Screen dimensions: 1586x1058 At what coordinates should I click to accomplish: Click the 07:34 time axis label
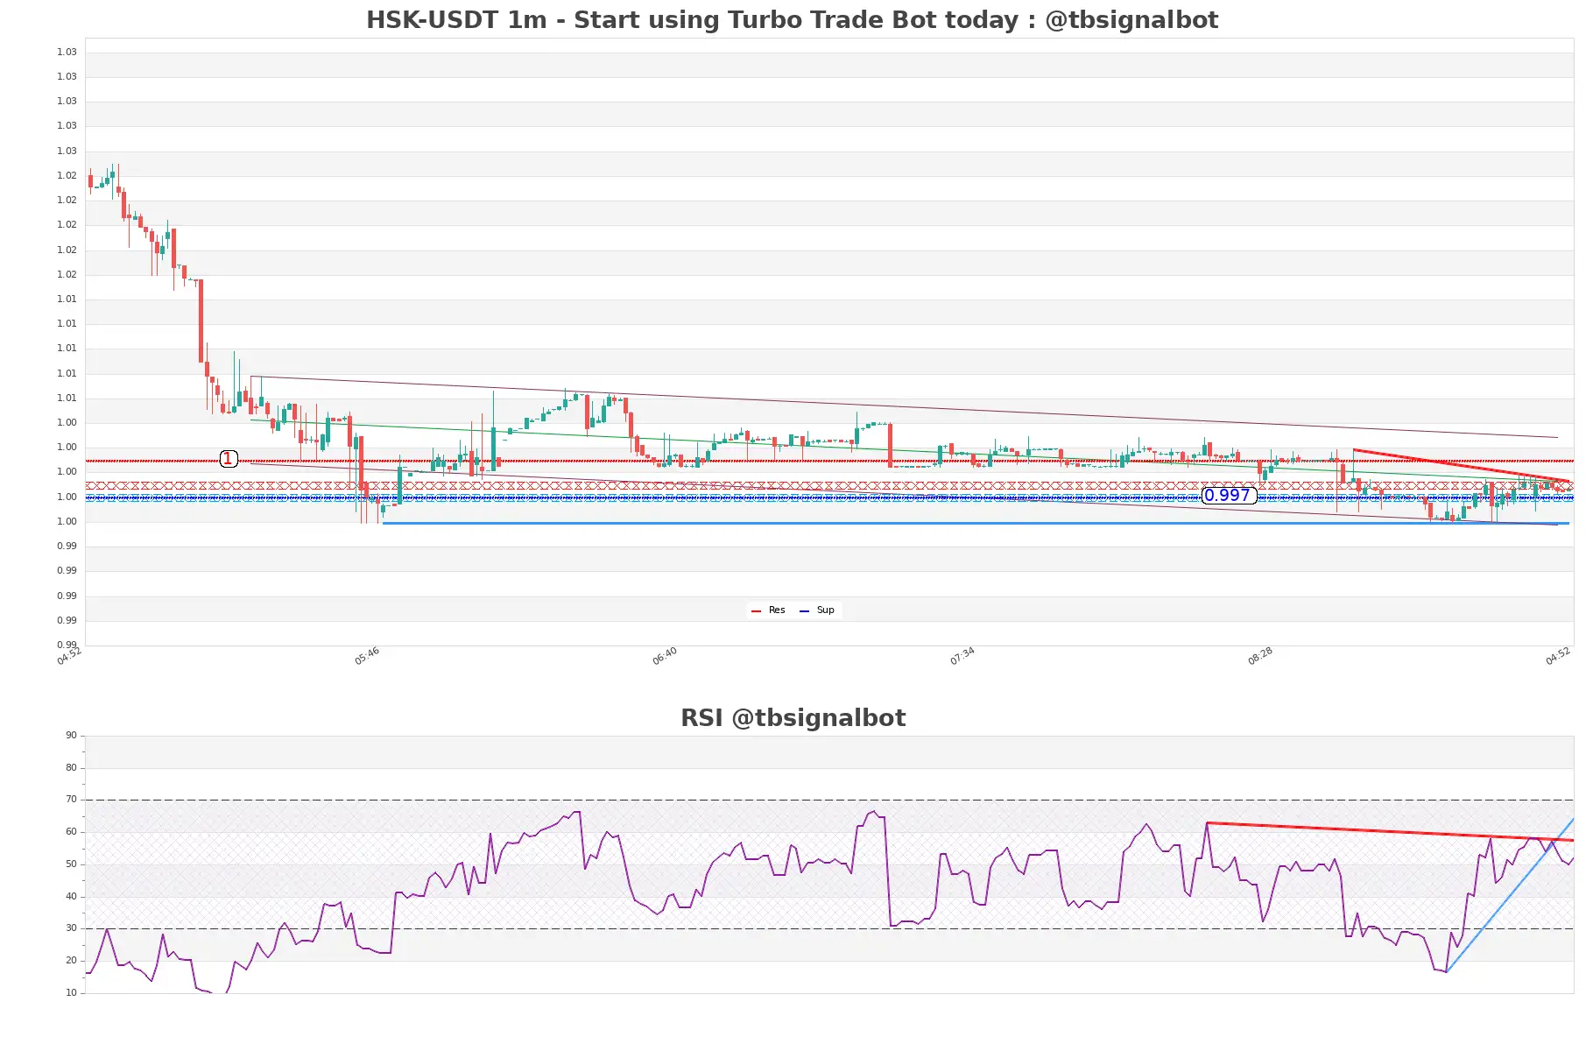tap(962, 656)
